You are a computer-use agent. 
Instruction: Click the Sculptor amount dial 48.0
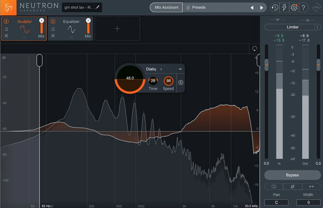[130, 78]
